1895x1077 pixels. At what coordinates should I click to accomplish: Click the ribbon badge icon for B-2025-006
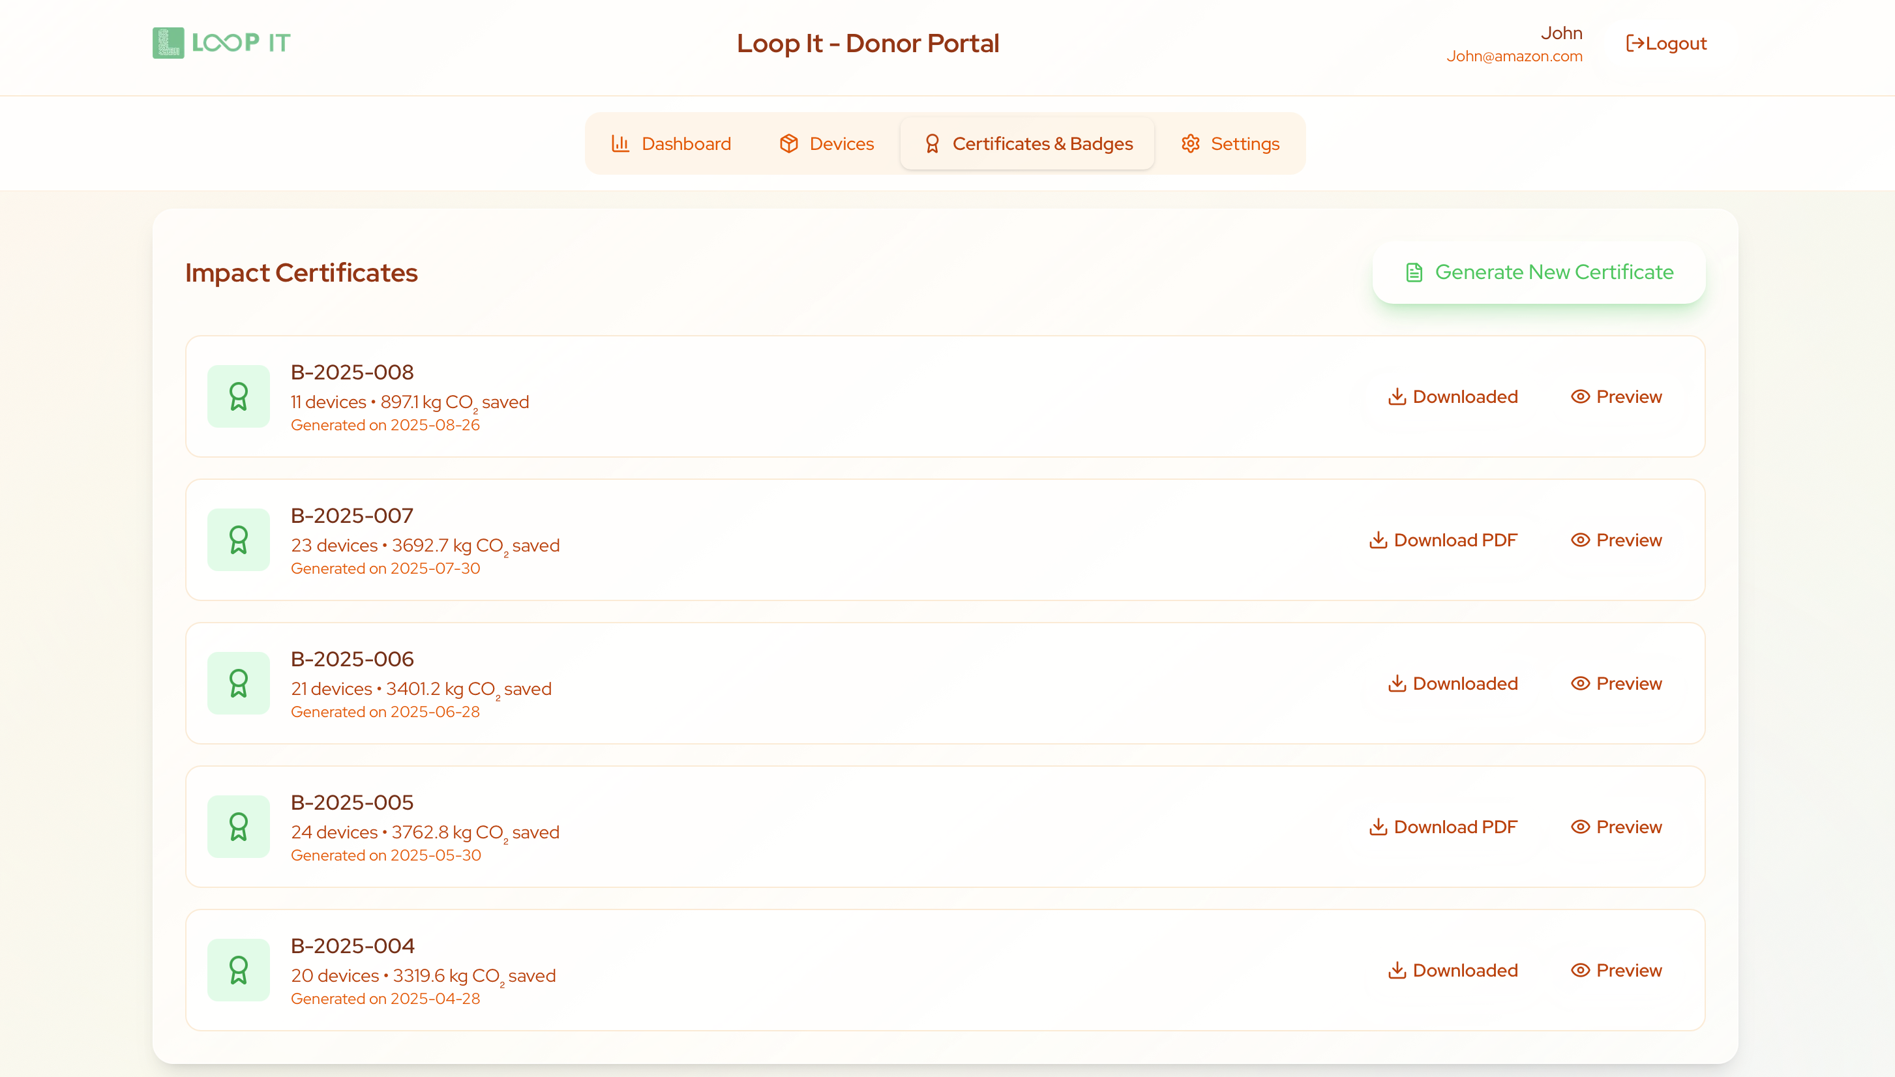pos(238,683)
